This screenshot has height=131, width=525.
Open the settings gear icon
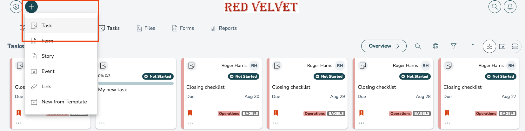point(16,7)
